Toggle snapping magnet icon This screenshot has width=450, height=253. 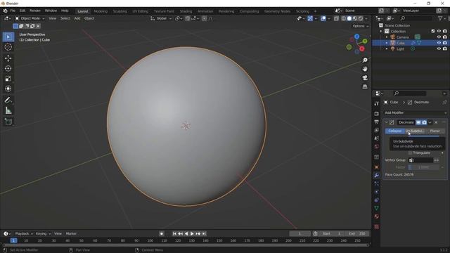click(x=188, y=18)
